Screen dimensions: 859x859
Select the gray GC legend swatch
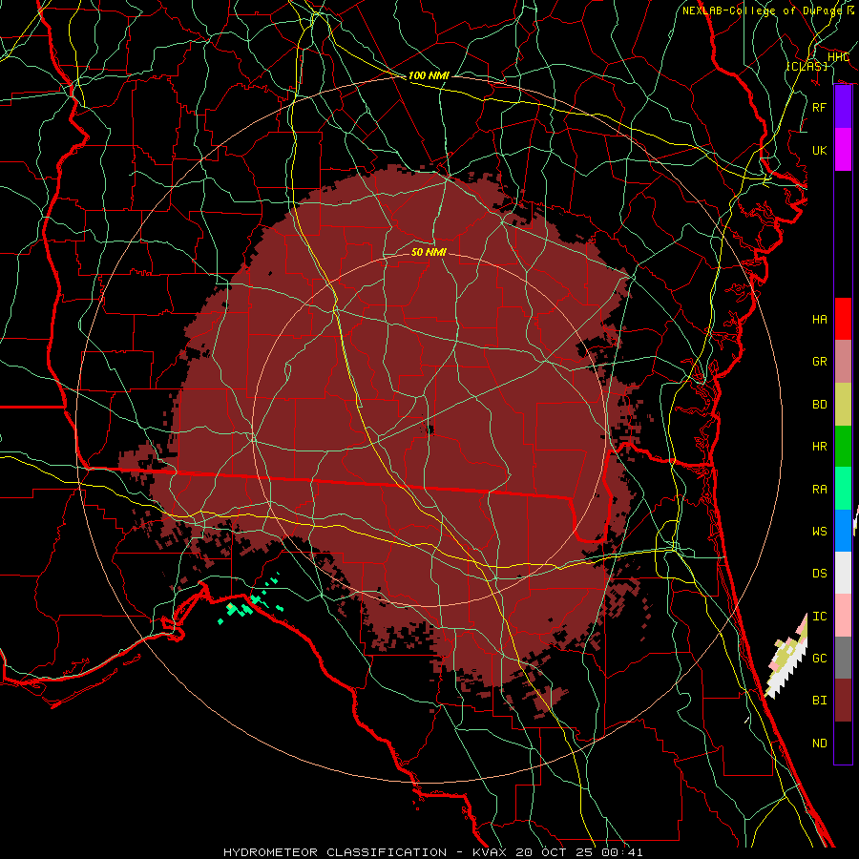(843, 658)
